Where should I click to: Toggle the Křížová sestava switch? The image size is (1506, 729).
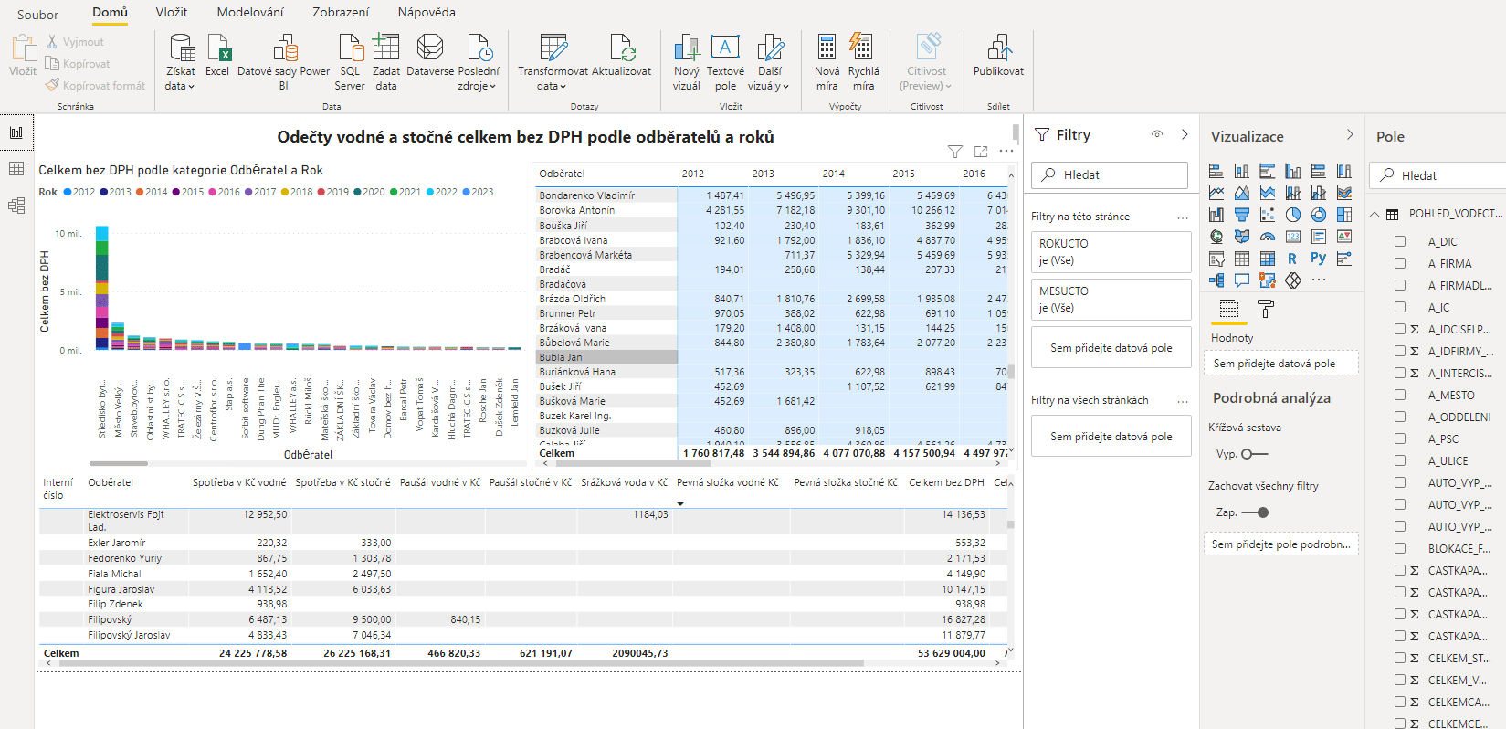(1255, 454)
